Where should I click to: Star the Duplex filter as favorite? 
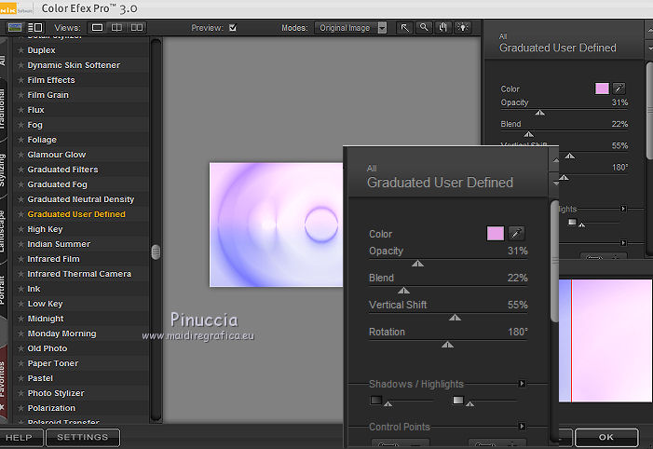[20, 50]
